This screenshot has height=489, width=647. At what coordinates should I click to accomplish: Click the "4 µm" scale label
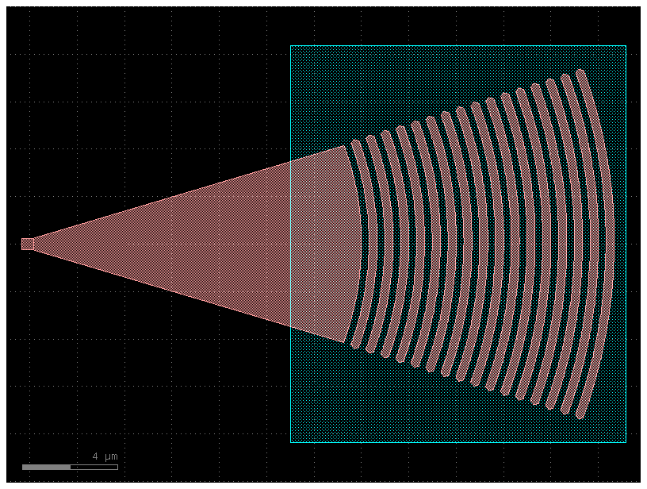tap(105, 456)
